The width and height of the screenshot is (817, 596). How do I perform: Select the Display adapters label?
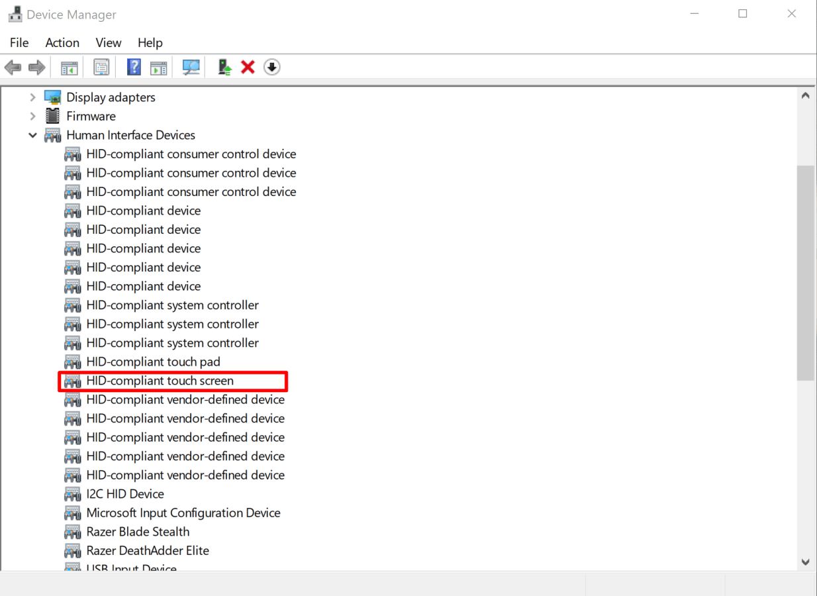coord(111,97)
